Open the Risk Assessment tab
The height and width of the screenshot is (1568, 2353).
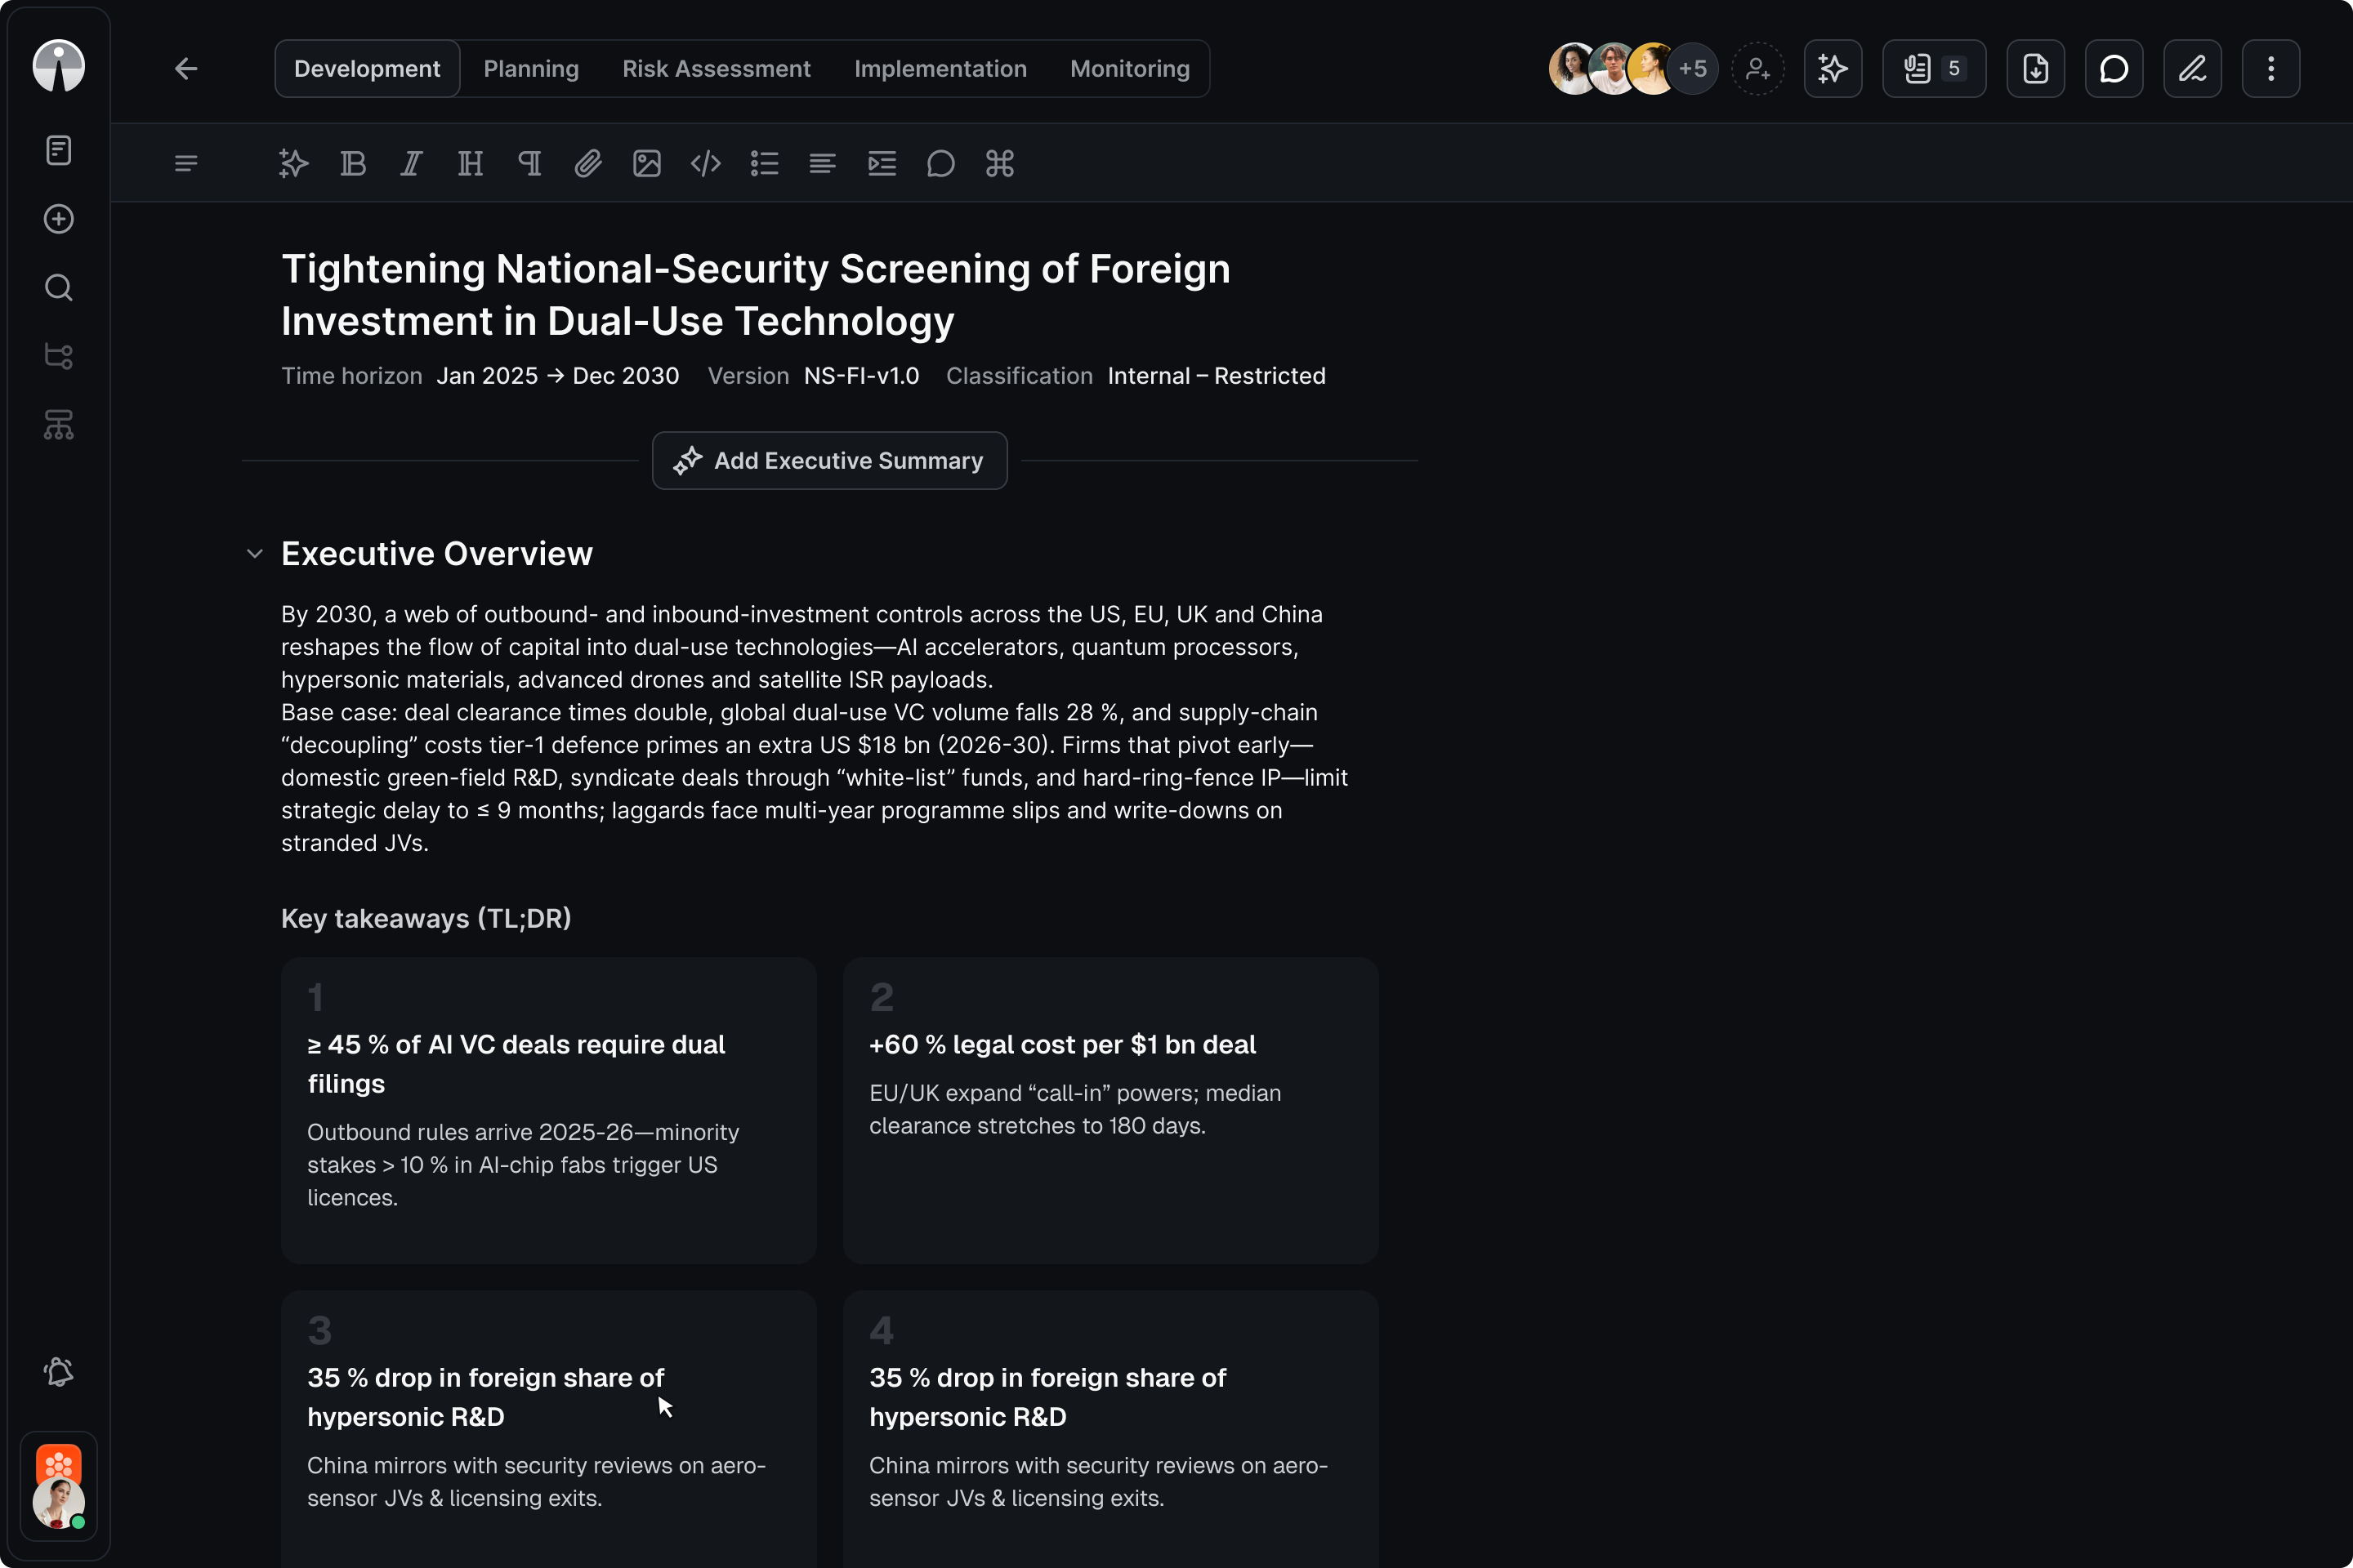(x=717, y=69)
